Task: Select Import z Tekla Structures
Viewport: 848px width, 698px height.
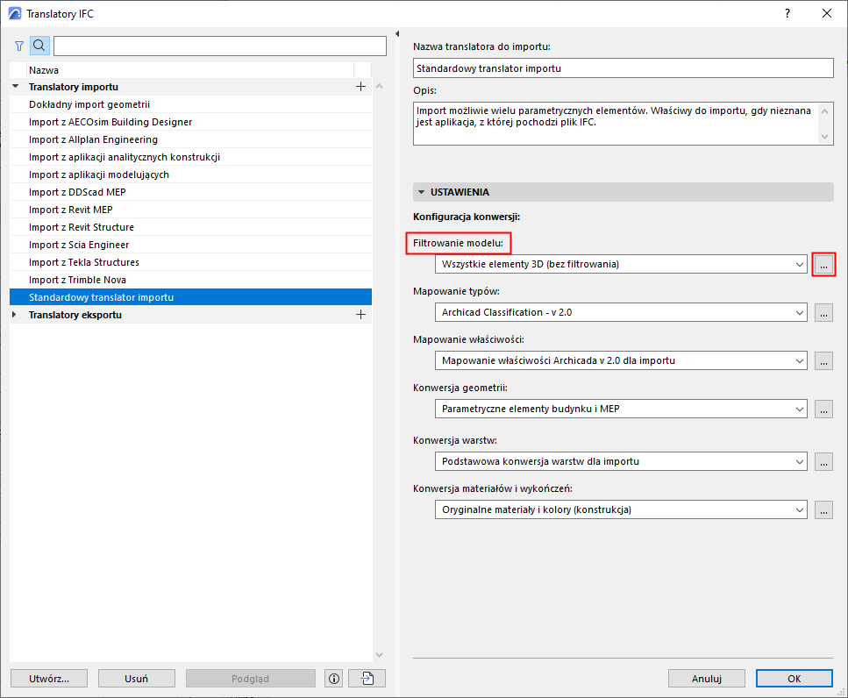Action: point(190,262)
